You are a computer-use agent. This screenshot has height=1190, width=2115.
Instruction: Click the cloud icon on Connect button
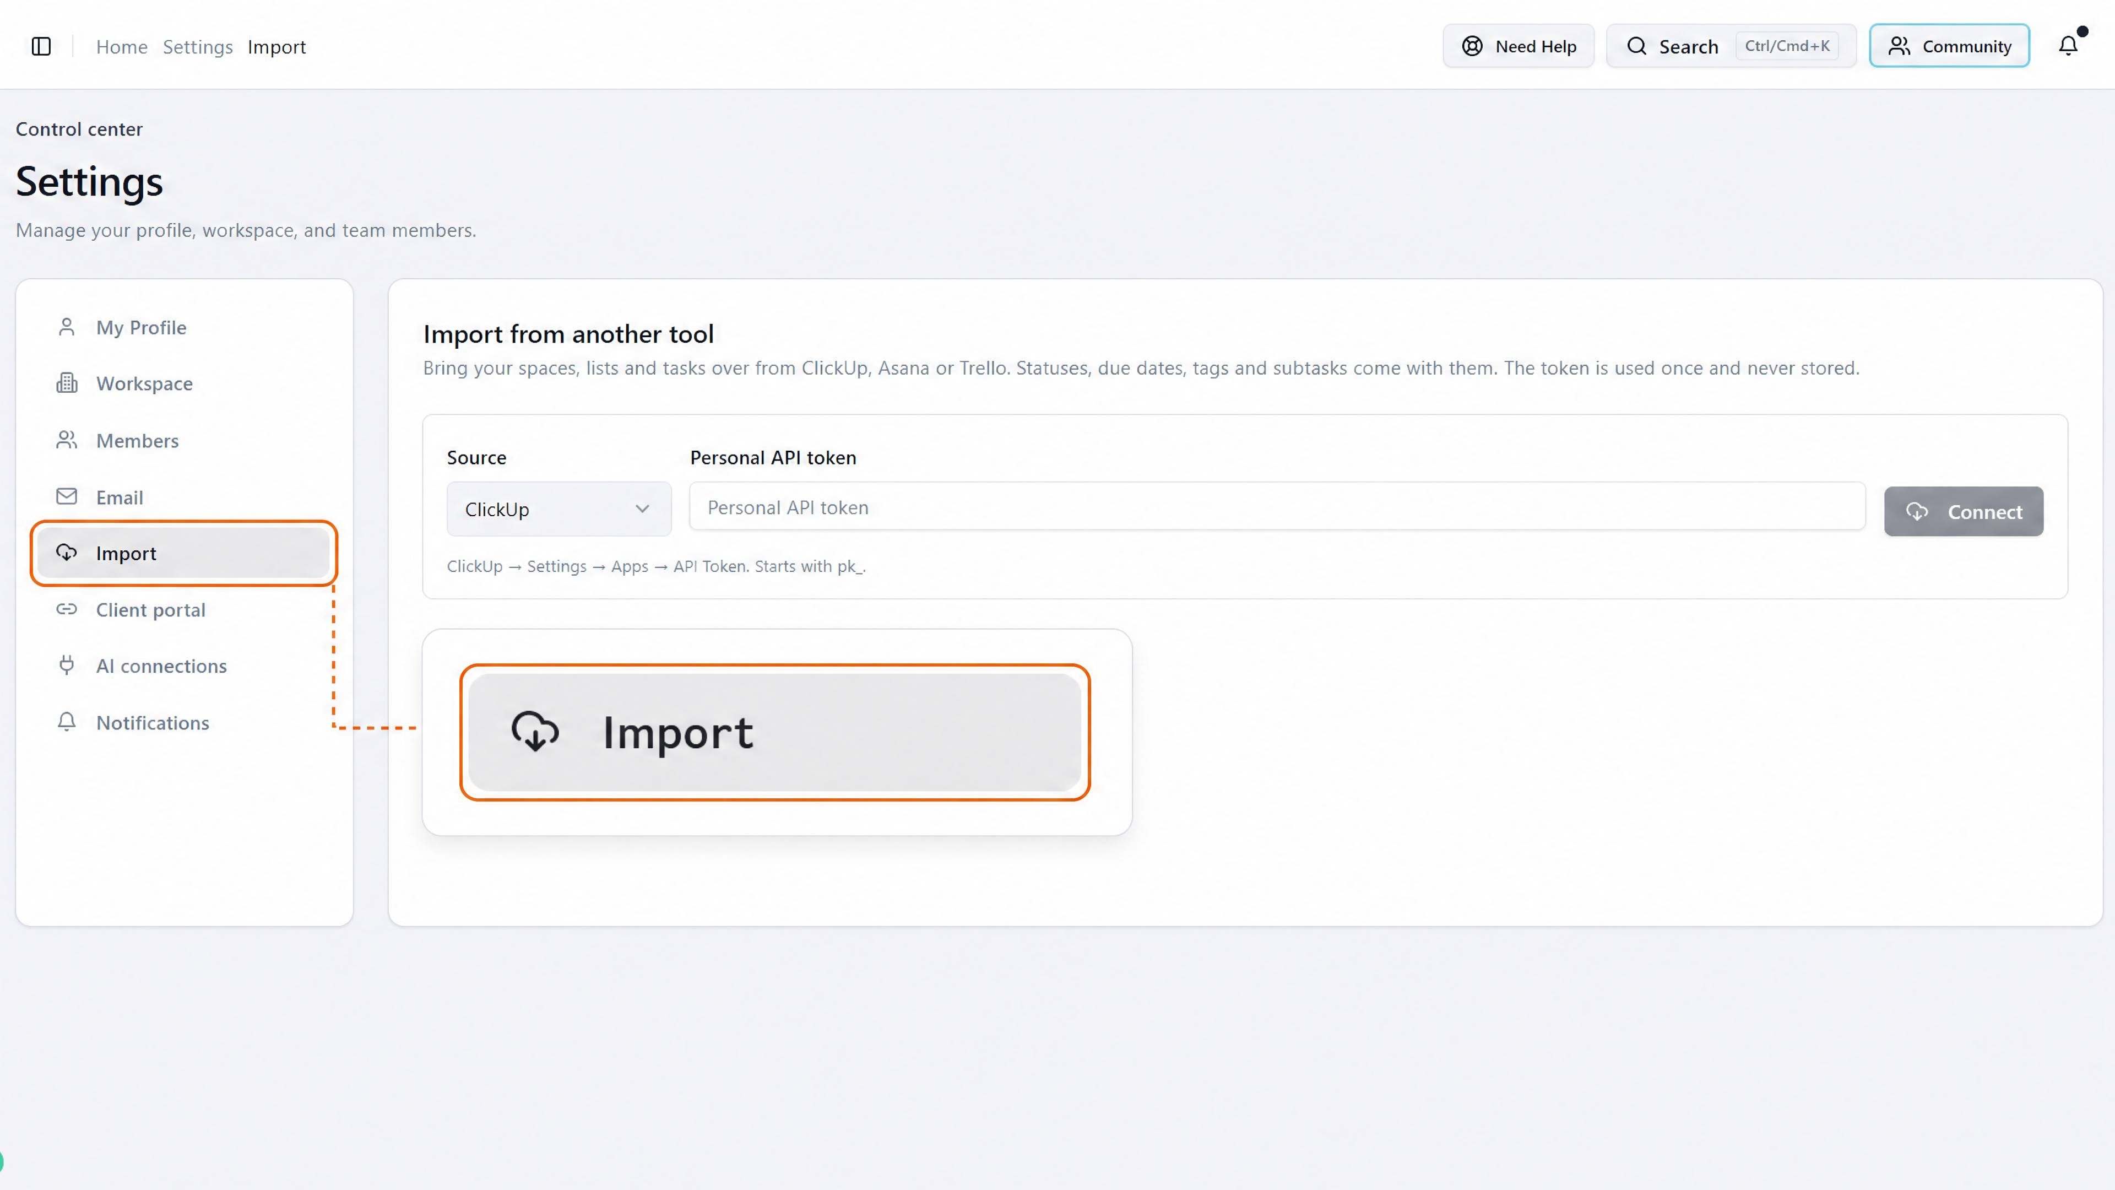coord(1916,512)
